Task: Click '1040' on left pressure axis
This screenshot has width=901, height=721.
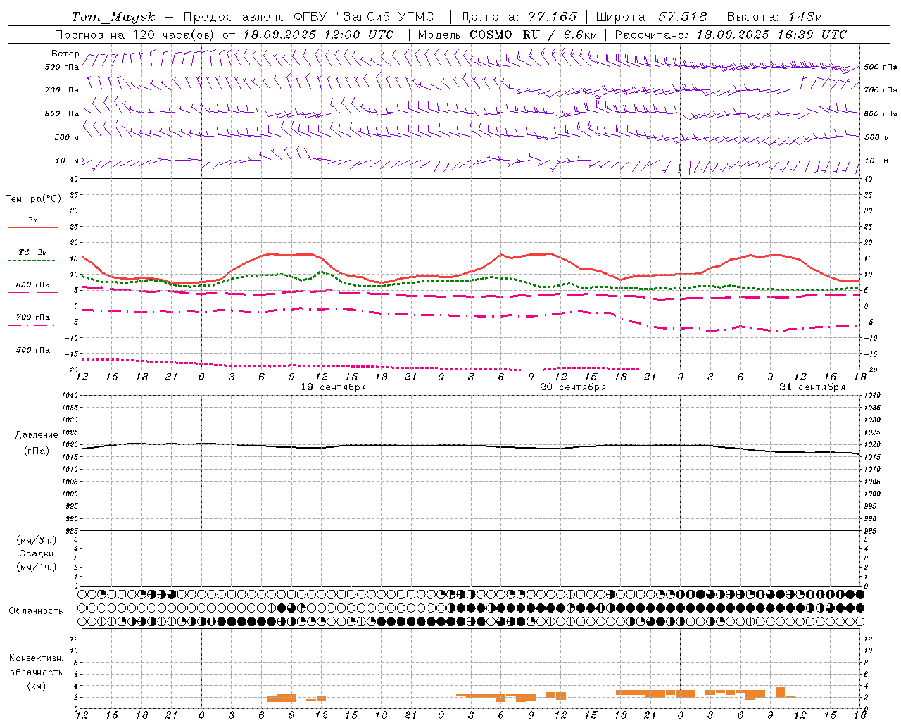Action: click(69, 396)
